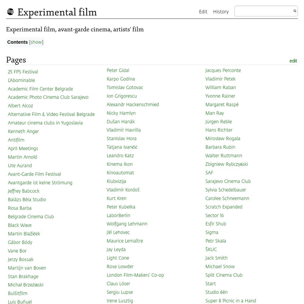Click the site logo icon beside the title

(10, 12)
